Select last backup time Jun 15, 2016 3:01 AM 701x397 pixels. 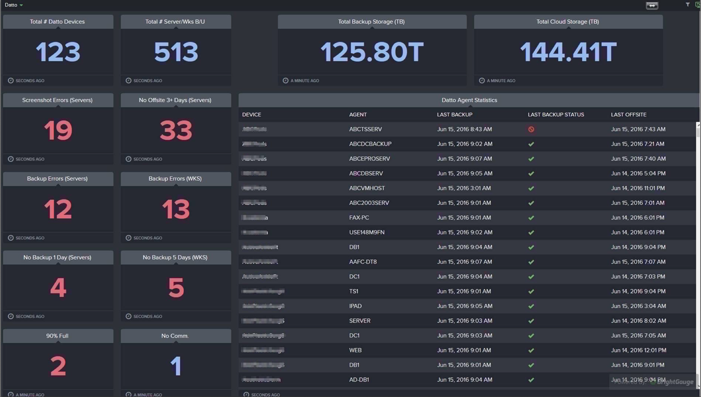click(464, 188)
